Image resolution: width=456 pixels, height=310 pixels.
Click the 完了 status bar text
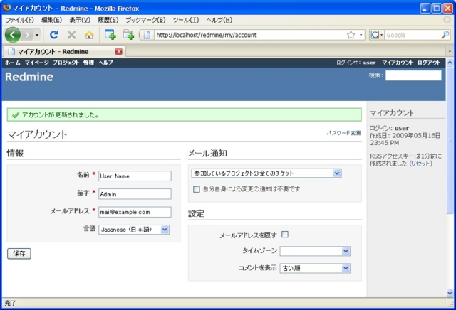[11, 304]
